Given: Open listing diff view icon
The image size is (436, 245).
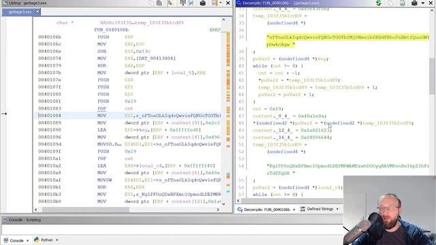Looking at the screenshot, I should [x=191, y=3].
